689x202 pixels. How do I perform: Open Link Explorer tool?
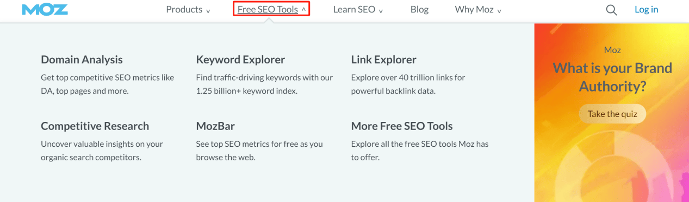[383, 60]
